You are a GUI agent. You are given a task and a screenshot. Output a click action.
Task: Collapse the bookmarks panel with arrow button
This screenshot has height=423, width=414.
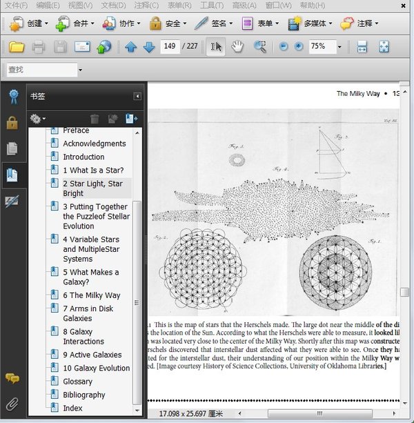pos(137,97)
